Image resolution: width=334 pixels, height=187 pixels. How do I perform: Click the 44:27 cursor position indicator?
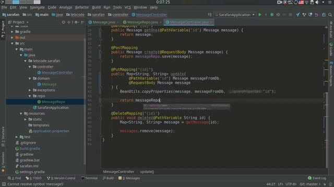coord(271,184)
